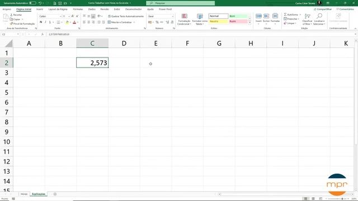Open Formatar como Tabela

coord(200,19)
